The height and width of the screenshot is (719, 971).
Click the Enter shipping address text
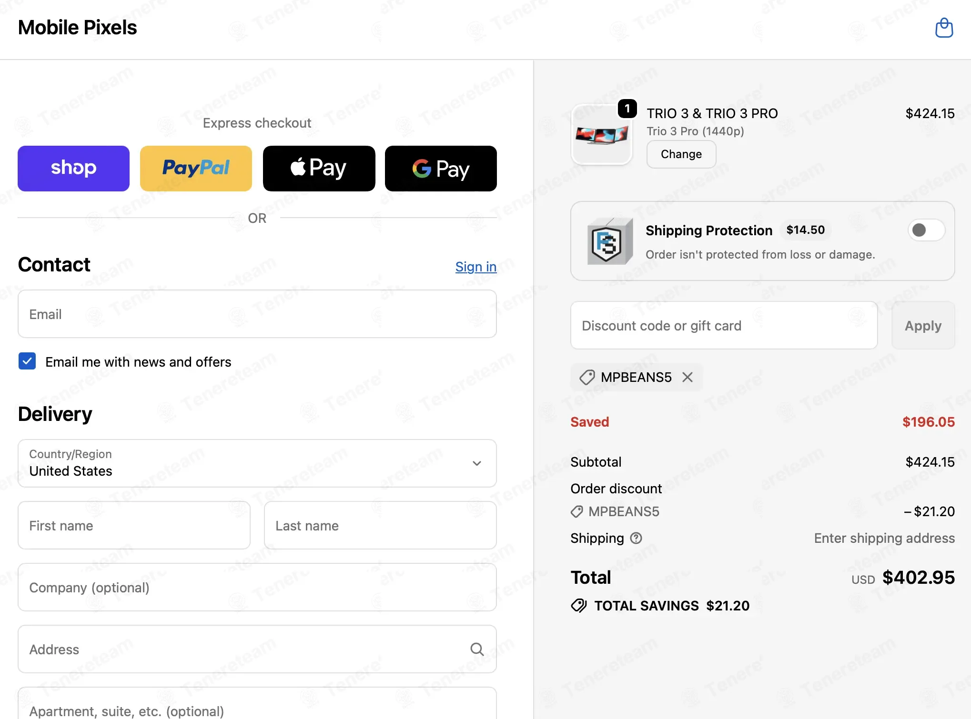[x=884, y=538]
